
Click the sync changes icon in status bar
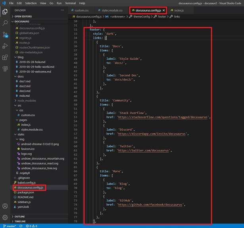21,226
